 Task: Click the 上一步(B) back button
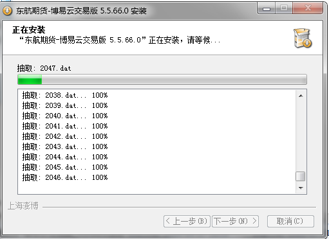pos(187,221)
